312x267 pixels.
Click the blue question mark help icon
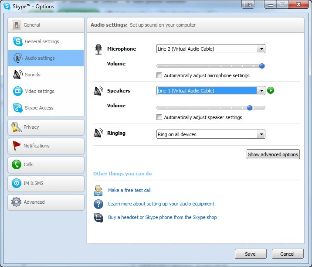click(98, 204)
